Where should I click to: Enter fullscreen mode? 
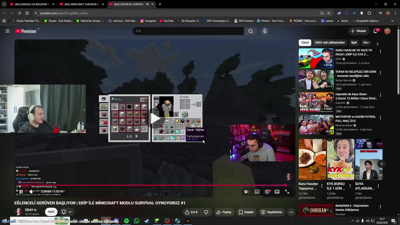coord(287,192)
